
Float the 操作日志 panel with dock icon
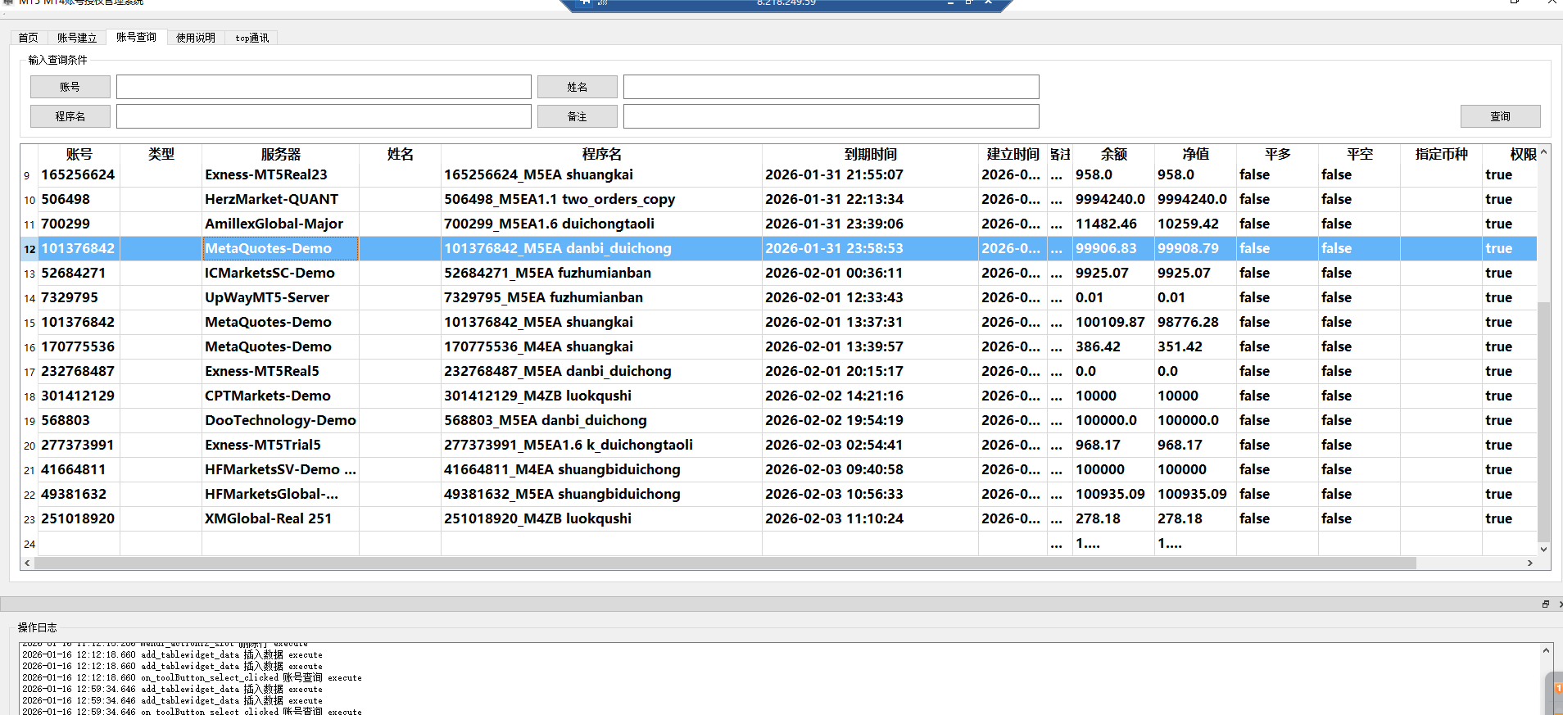click(x=1546, y=604)
